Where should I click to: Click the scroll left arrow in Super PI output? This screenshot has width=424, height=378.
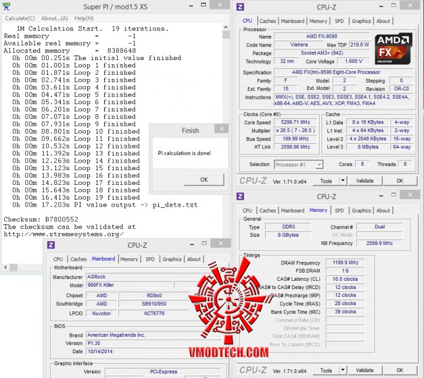[5, 267]
